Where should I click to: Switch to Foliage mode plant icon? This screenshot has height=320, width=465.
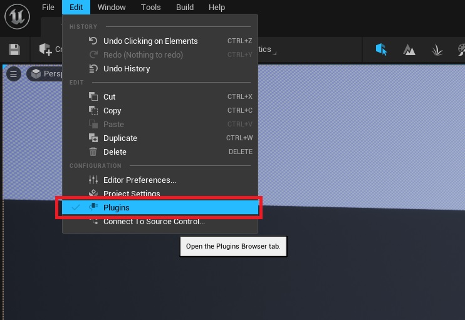coord(437,49)
